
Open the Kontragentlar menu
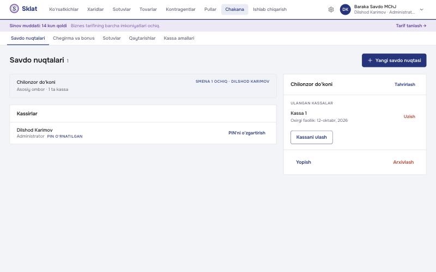pyautogui.click(x=180, y=9)
